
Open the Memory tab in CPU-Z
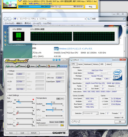coord(96,64)
